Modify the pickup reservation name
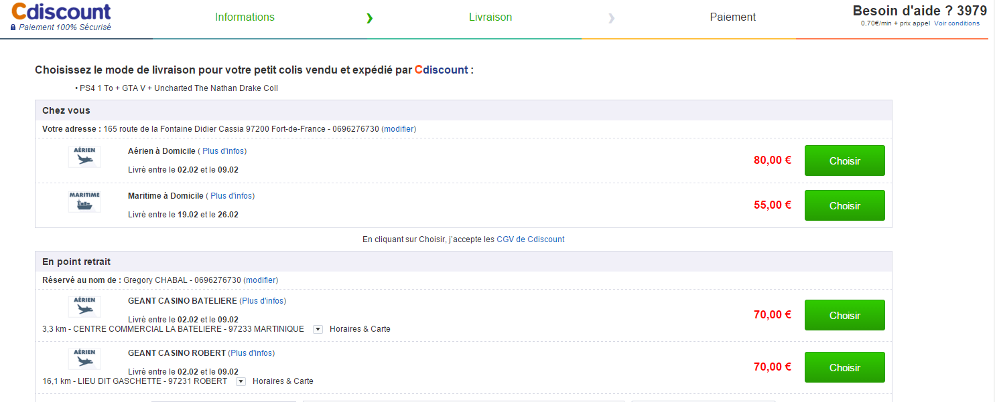 click(261, 280)
